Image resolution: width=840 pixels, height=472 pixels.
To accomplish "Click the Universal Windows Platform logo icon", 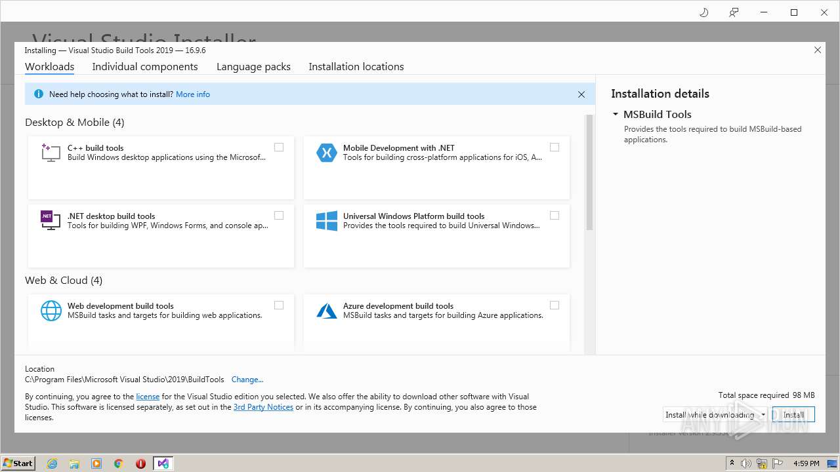I will (x=326, y=220).
